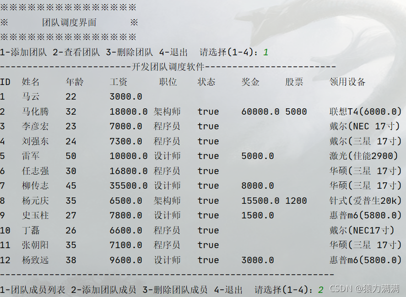Click the name 任志强
The width and height of the screenshot is (406, 297).
(35, 171)
